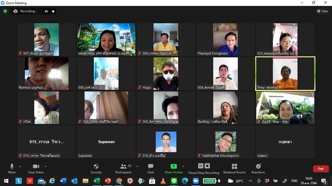The width and height of the screenshot is (332, 186).
Task: Start sharing with Share Screen
Action: point(174,169)
